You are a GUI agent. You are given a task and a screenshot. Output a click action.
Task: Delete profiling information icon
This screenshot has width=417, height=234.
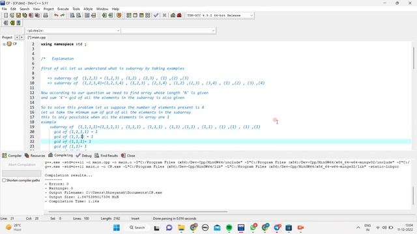click(179, 16)
